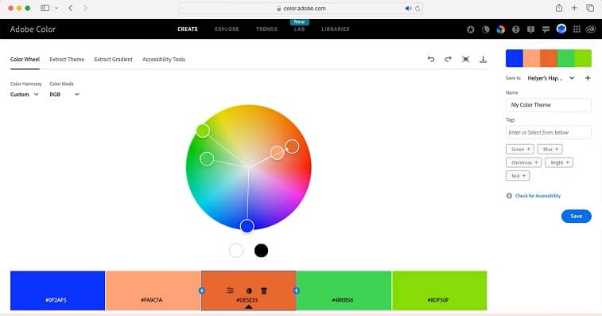Expand the Save to library dropdown

coord(550,78)
